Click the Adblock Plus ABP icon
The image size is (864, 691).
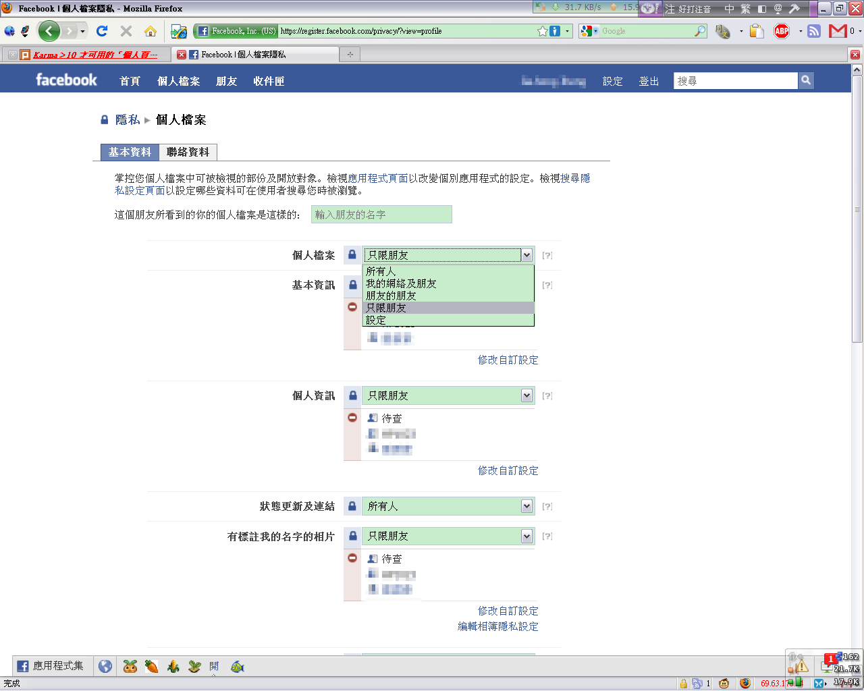coord(782,31)
